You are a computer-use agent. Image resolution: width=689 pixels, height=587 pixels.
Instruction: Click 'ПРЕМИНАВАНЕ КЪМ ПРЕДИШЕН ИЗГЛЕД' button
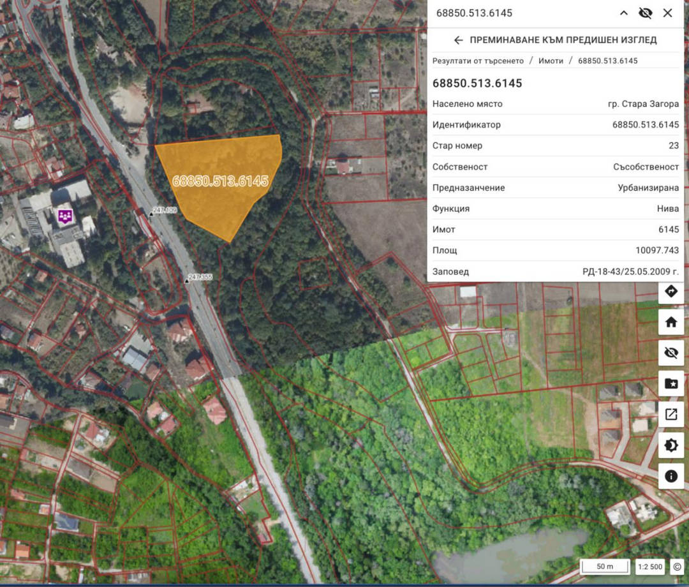click(563, 40)
